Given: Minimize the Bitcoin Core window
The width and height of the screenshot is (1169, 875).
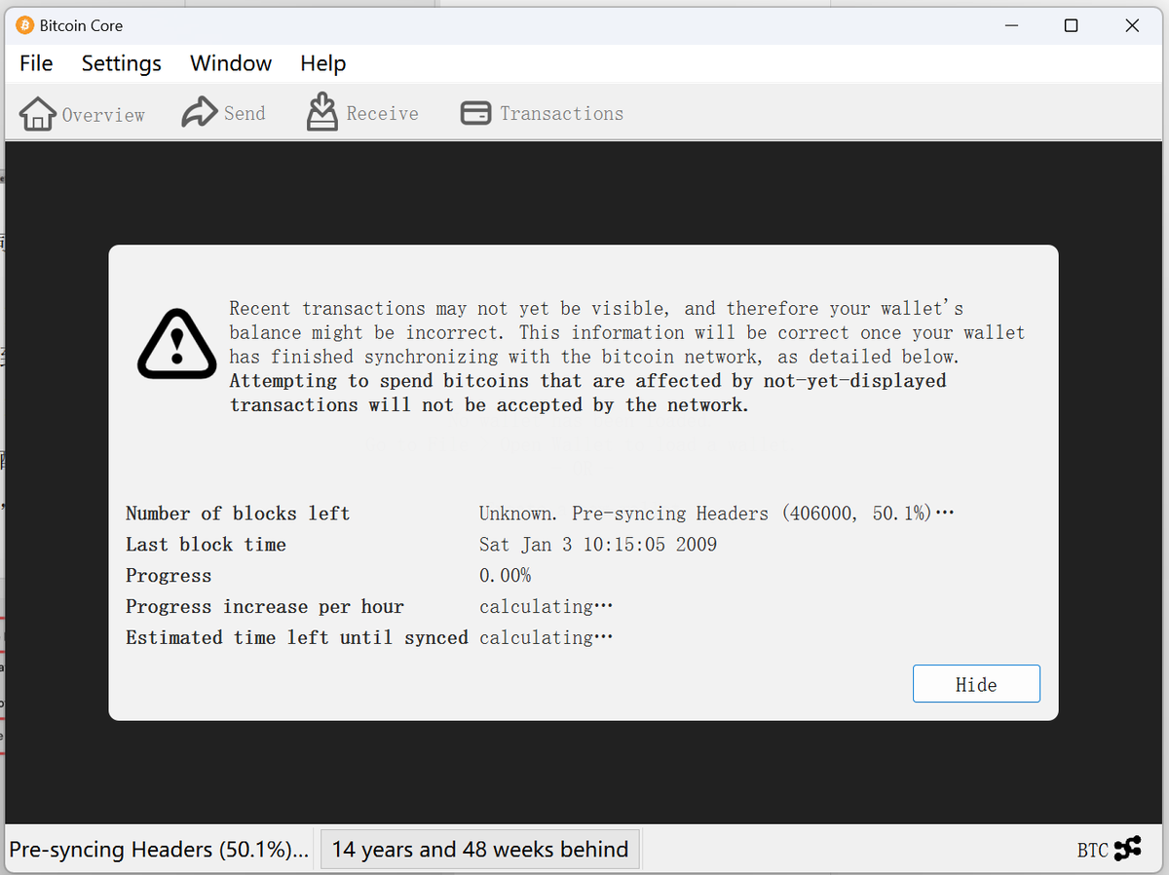Looking at the screenshot, I should tap(1010, 26).
